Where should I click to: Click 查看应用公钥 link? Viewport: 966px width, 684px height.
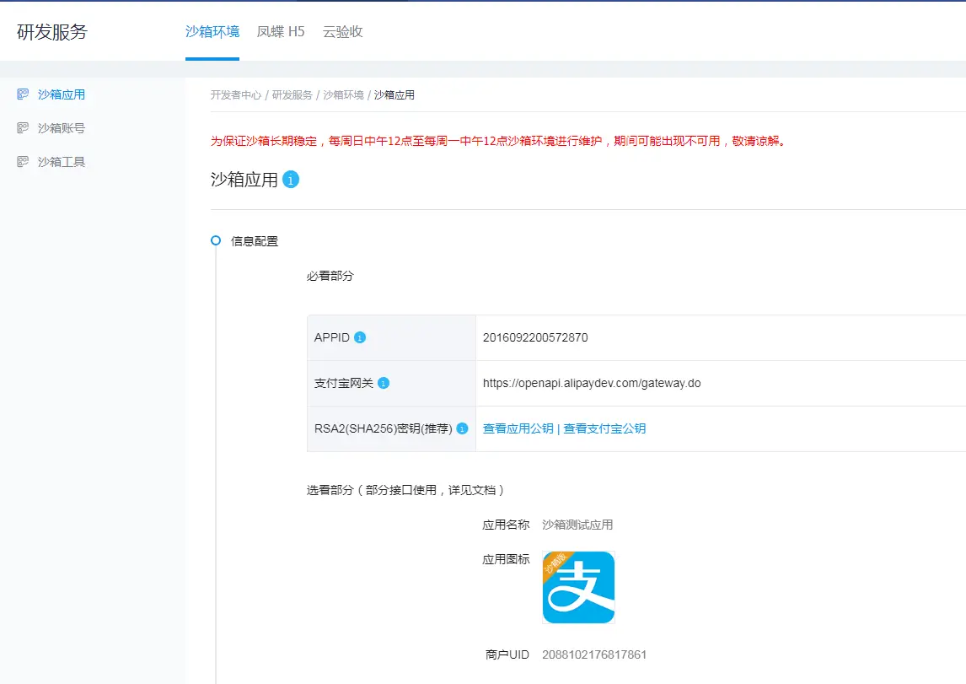point(518,429)
